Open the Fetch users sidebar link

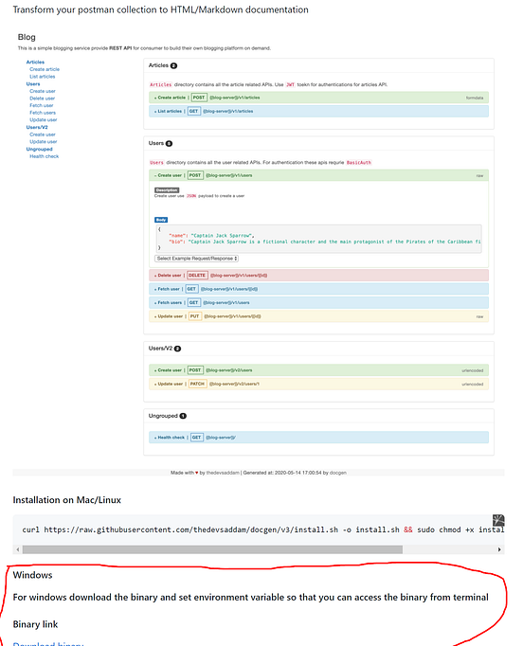tap(43, 113)
